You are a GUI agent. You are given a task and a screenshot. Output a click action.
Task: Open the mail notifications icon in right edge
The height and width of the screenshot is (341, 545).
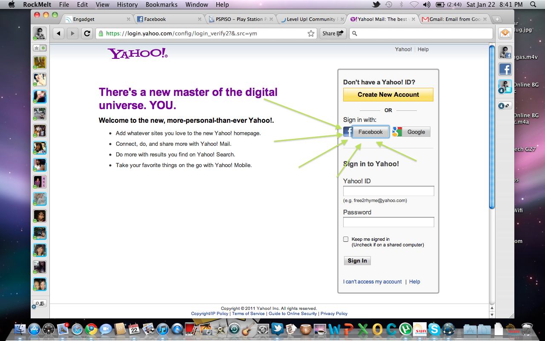505,33
